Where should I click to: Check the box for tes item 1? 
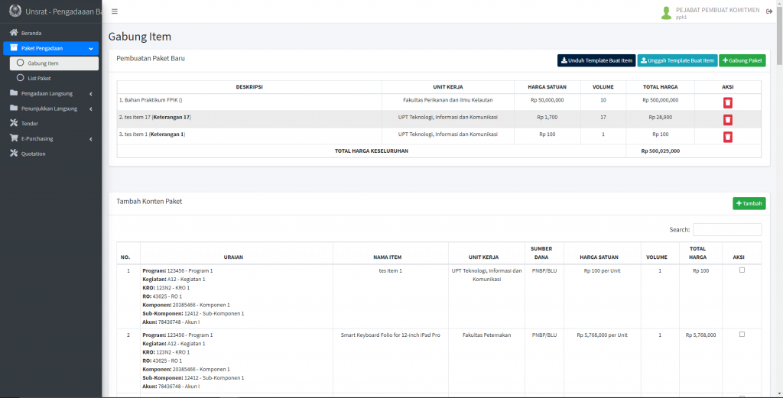[742, 270]
